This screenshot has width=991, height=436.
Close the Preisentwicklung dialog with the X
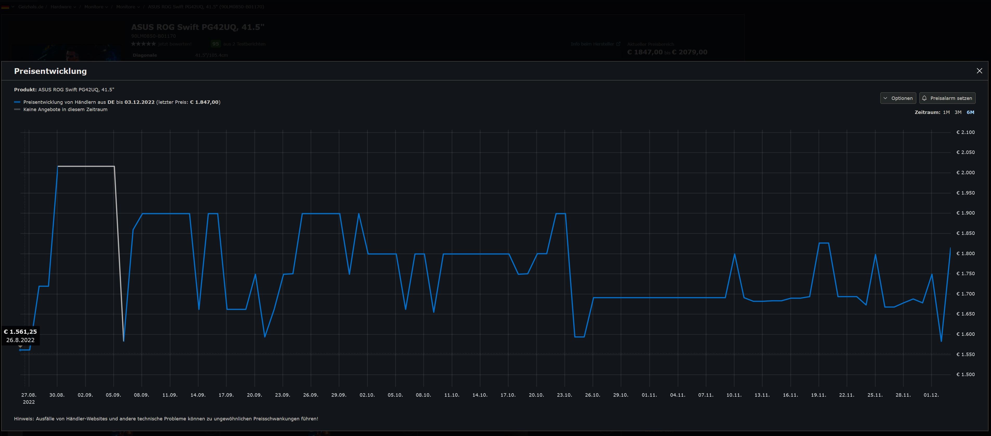tap(979, 71)
